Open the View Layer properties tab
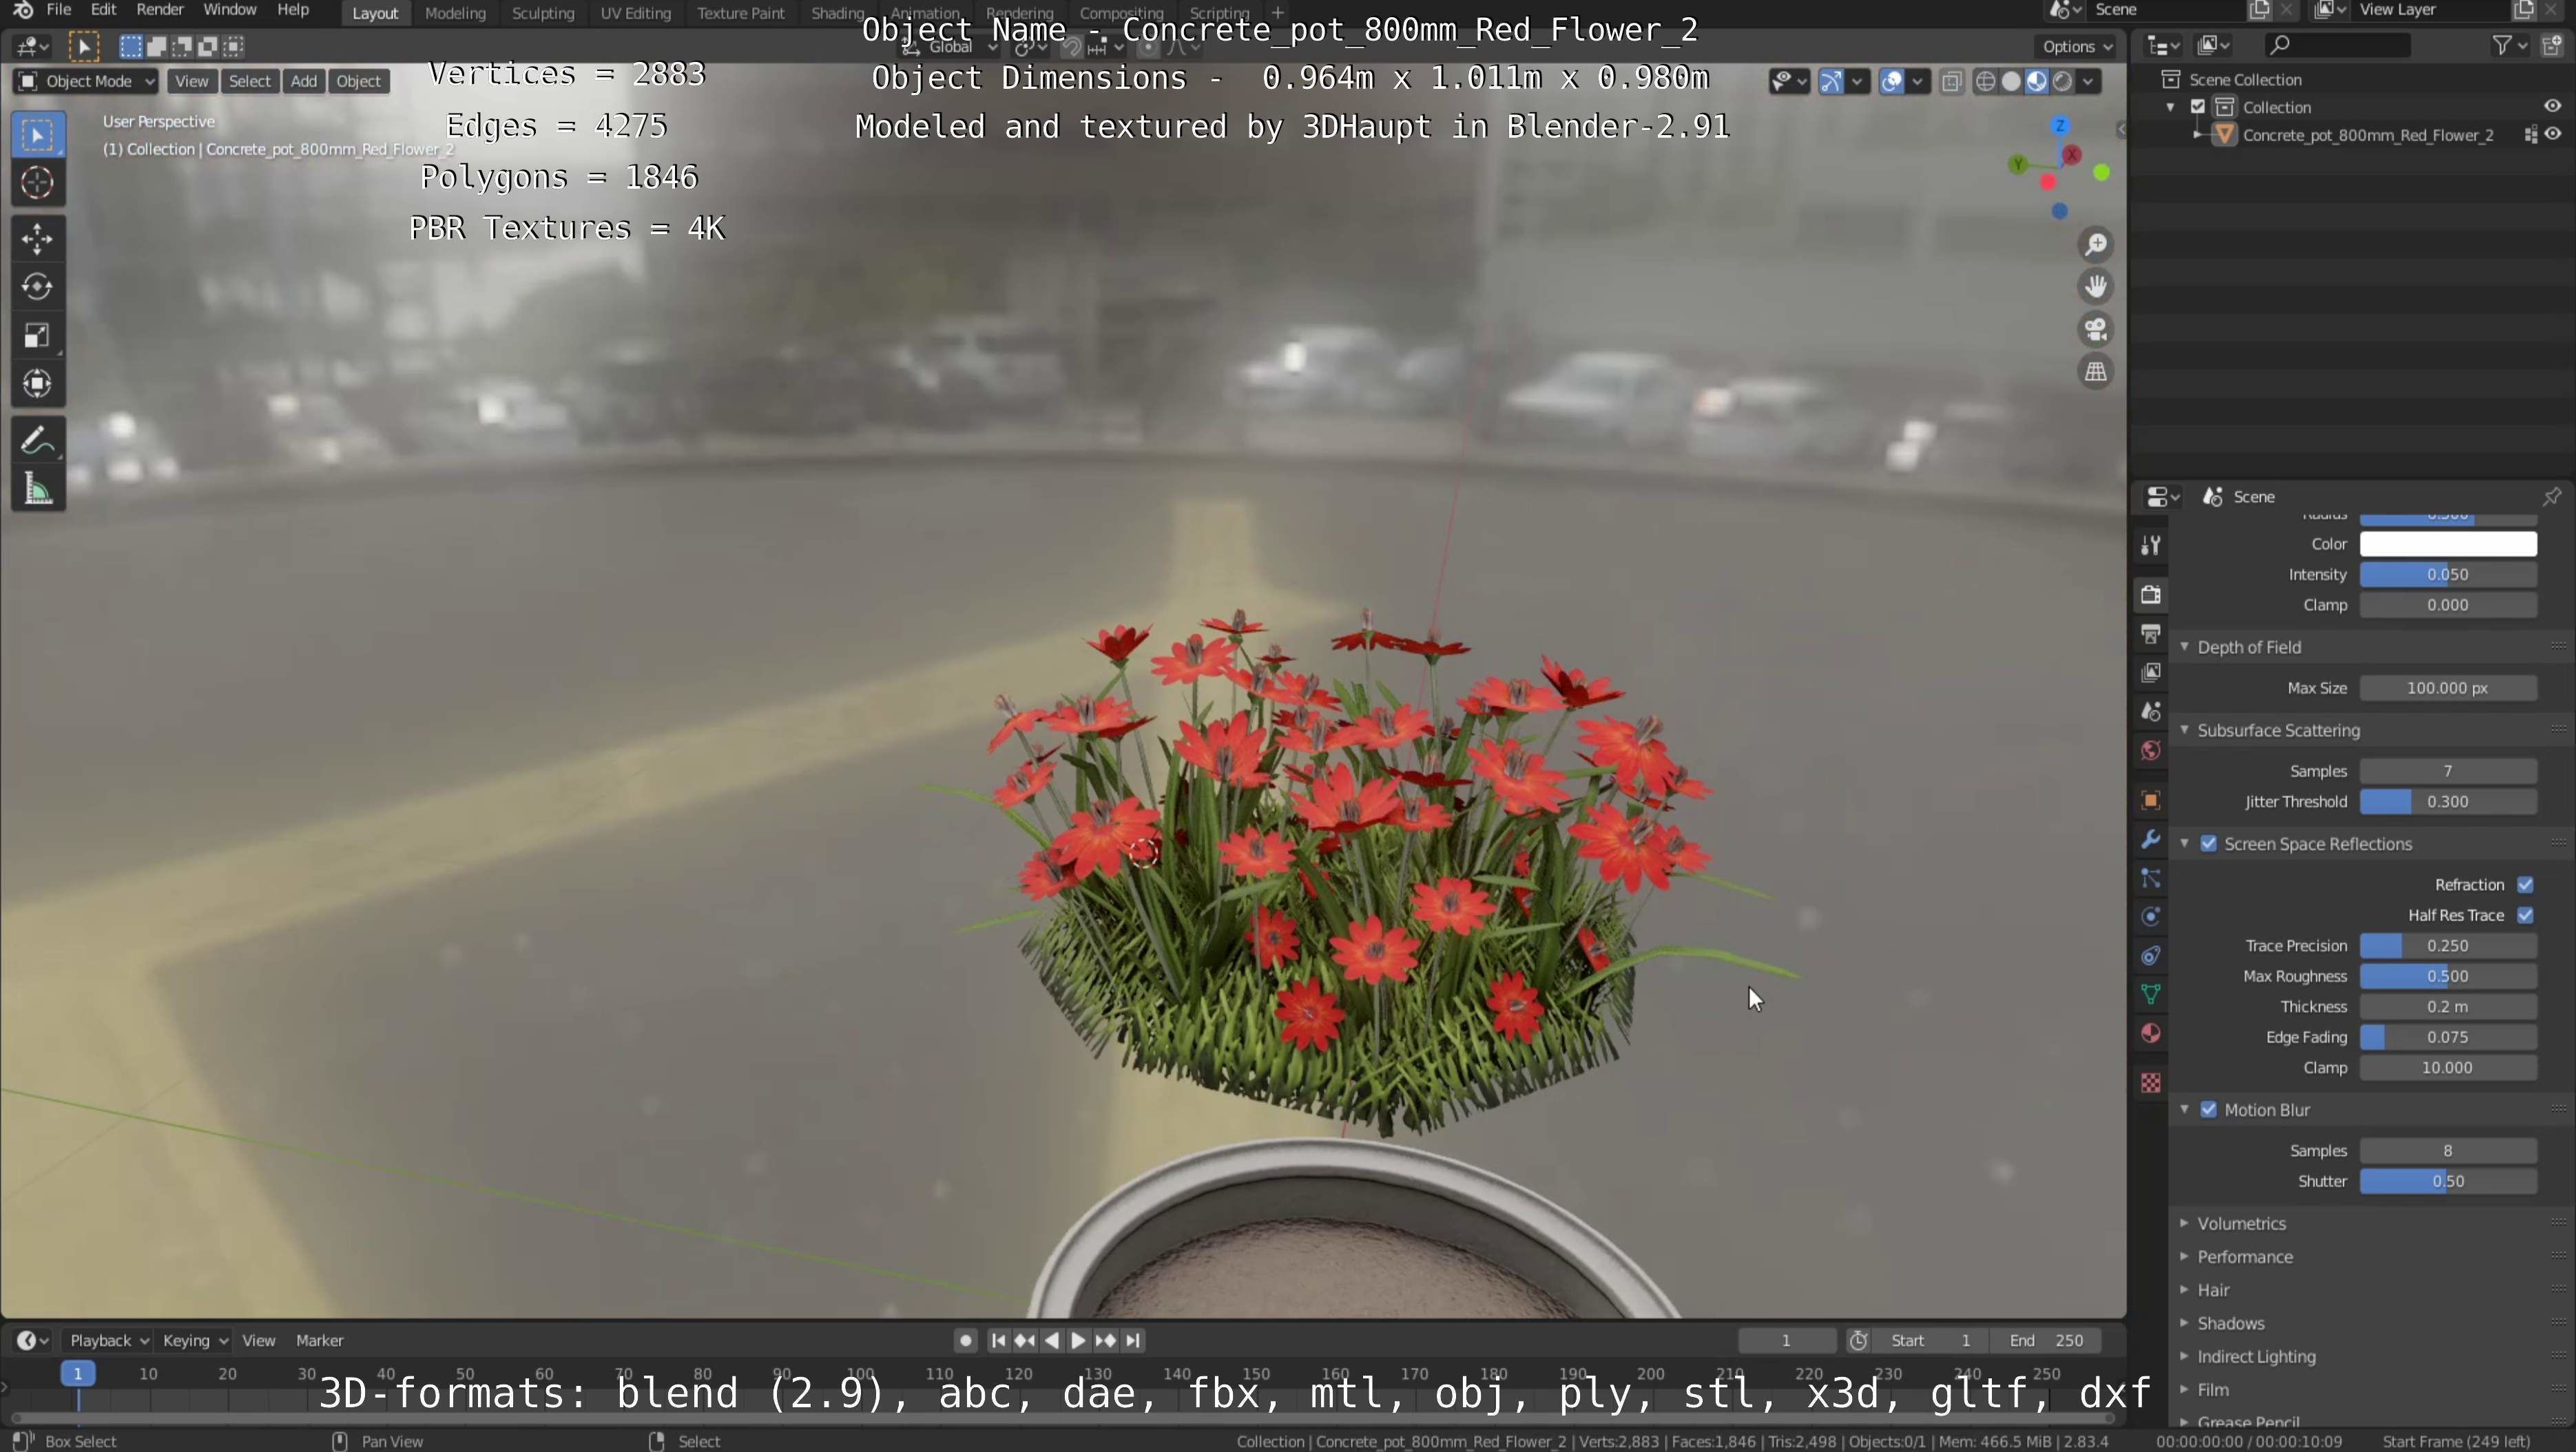This screenshot has height=1452, width=2576. [2151, 673]
